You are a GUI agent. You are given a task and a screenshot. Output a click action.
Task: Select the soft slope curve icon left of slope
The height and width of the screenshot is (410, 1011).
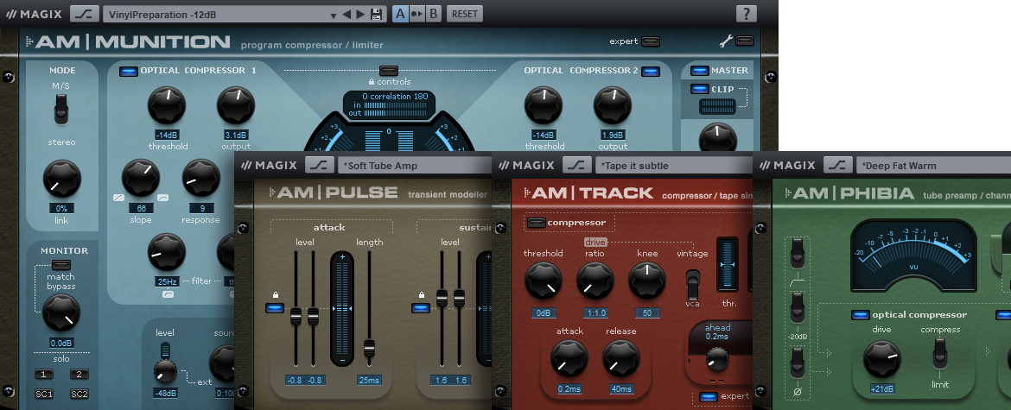[x=118, y=198]
